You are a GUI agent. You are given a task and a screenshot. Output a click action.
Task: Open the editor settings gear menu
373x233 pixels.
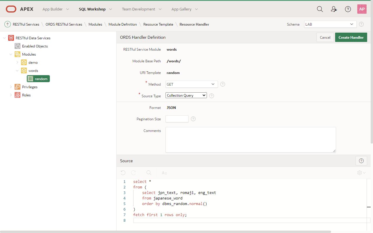pyautogui.click(x=361, y=173)
